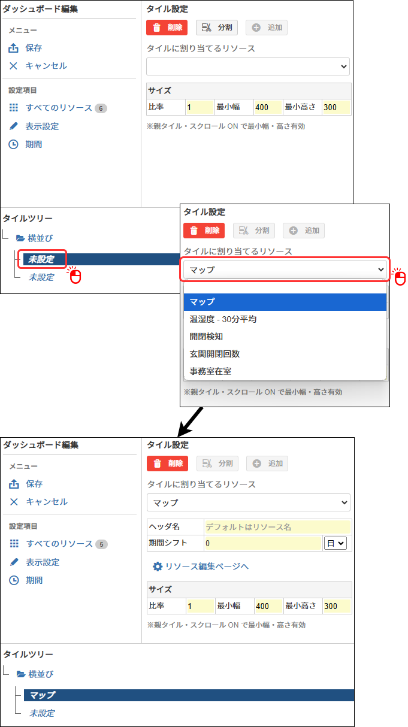Open the 日 unit dropdown next to 期間シフト

[x=336, y=544]
